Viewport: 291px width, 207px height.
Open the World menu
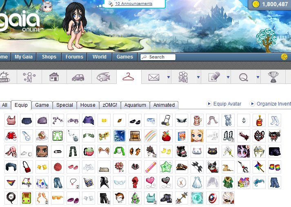[x=100, y=57]
